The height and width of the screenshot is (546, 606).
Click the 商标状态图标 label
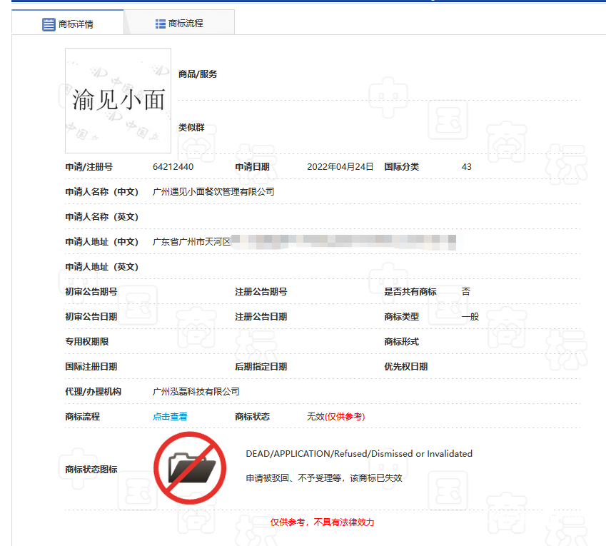pos(91,470)
